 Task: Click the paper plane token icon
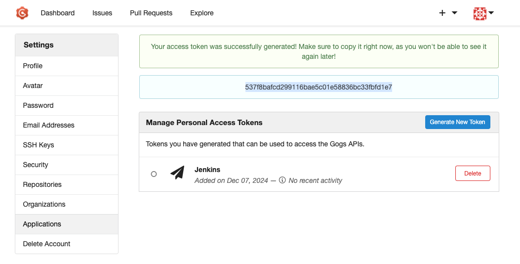[177, 173]
